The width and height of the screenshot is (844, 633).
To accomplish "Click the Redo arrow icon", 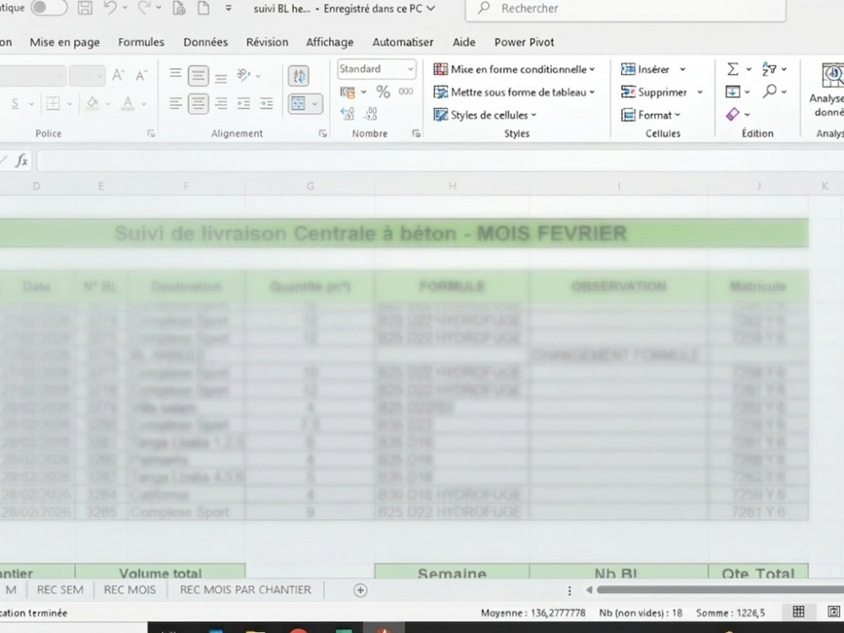I will (x=143, y=8).
